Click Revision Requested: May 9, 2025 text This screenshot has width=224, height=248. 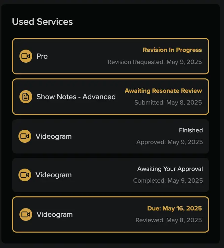pyautogui.click(x=155, y=62)
